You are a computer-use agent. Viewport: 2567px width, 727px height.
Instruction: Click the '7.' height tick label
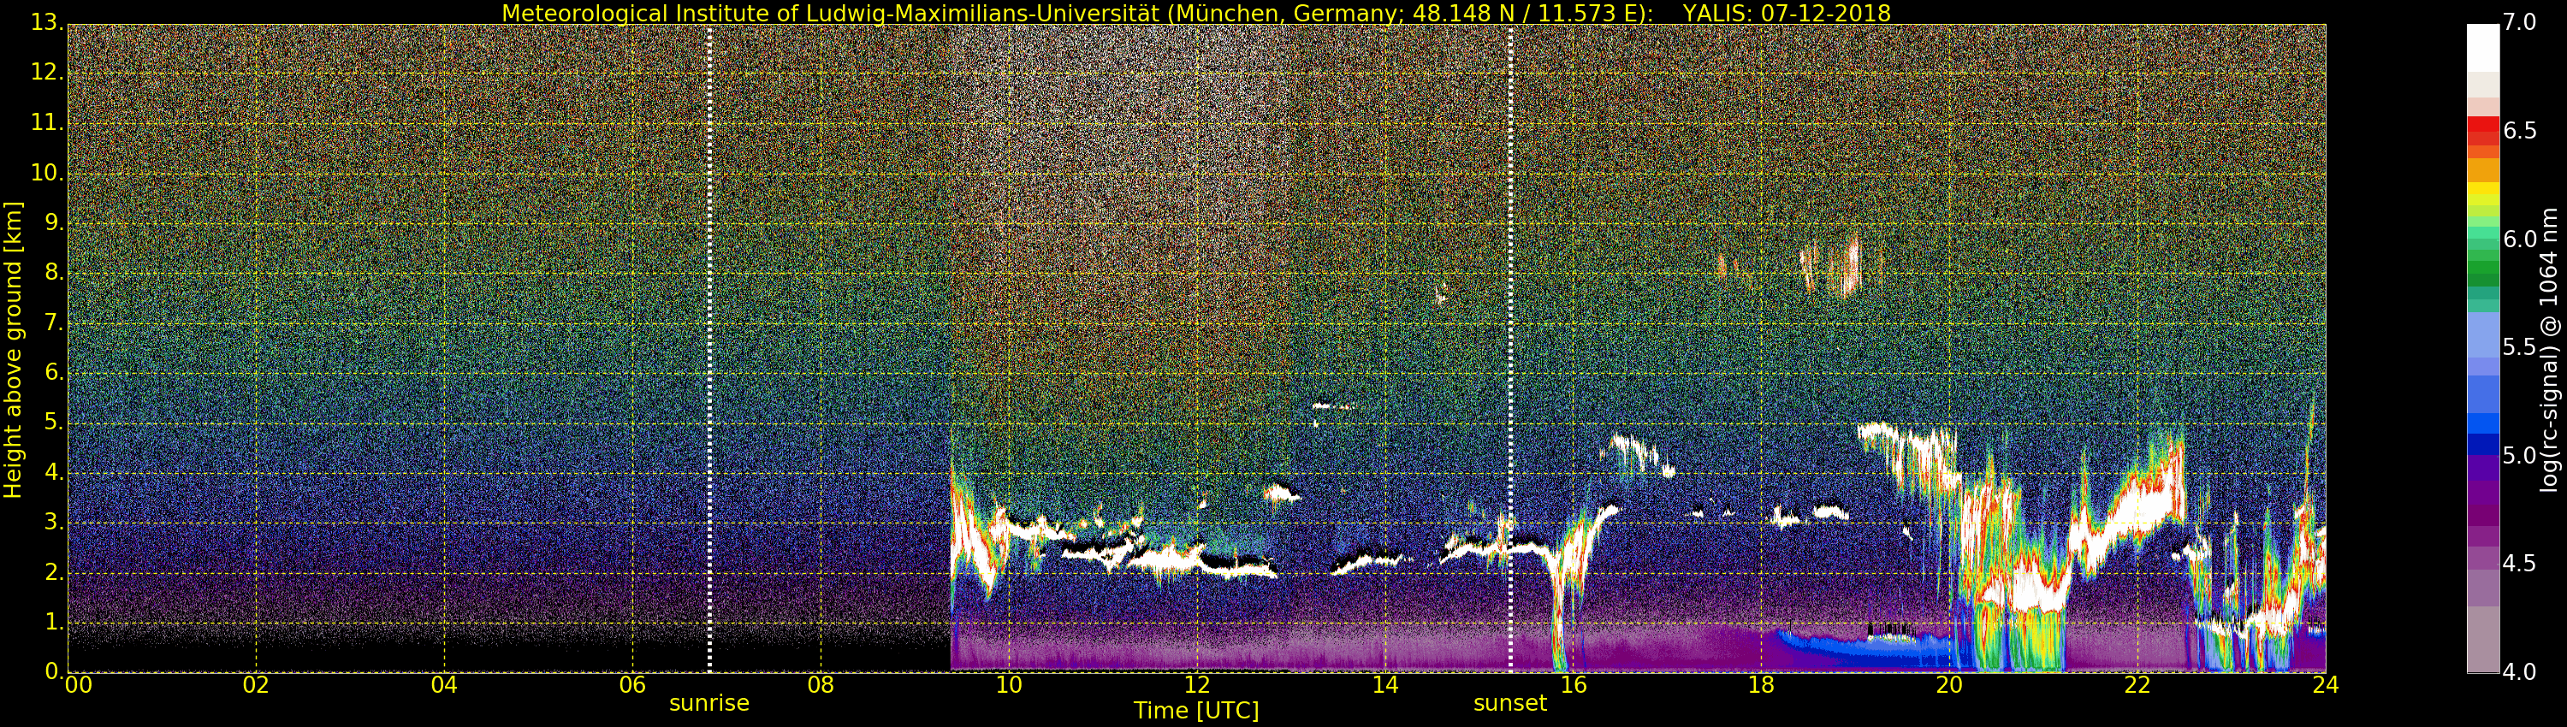[x=53, y=322]
